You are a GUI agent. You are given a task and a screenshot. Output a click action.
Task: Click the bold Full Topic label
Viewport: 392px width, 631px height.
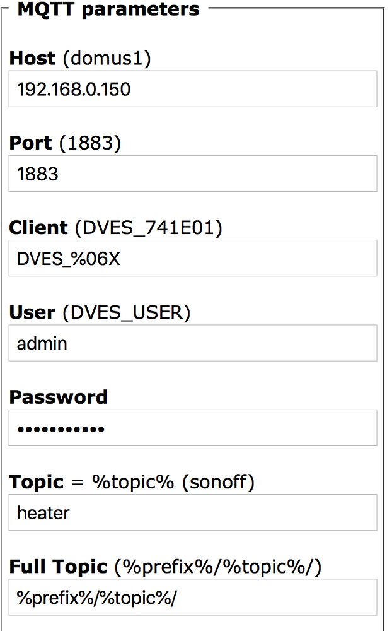[59, 567]
